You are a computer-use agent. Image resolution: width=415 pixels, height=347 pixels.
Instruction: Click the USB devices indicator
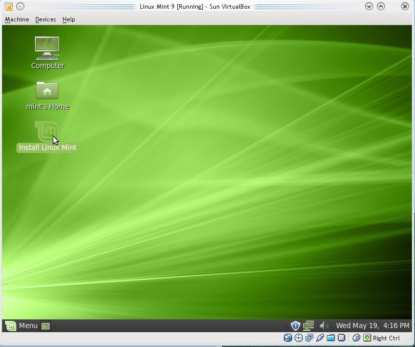pos(319,338)
